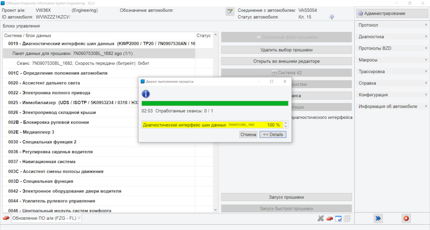430x230 pixels.
Task: Click the blue info icon in process dialog
Action: coord(146,94)
